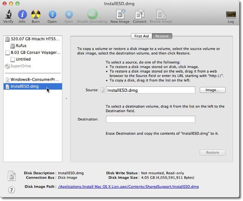Select the Rufus volume
The width and height of the screenshot is (243, 201).
point(33,46)
